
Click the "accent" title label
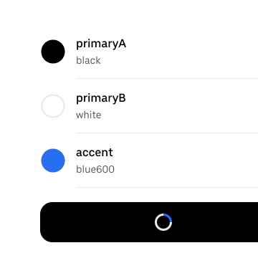pos(95,153)
